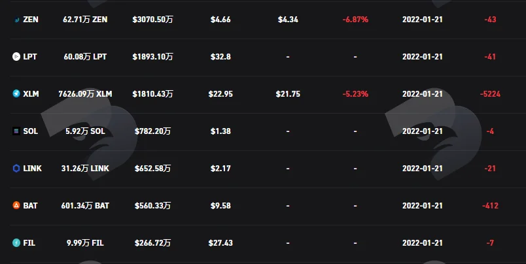Click the LPT coin icon
The height and width of the screenshot is (264, 526).
[x=16, y=57]
